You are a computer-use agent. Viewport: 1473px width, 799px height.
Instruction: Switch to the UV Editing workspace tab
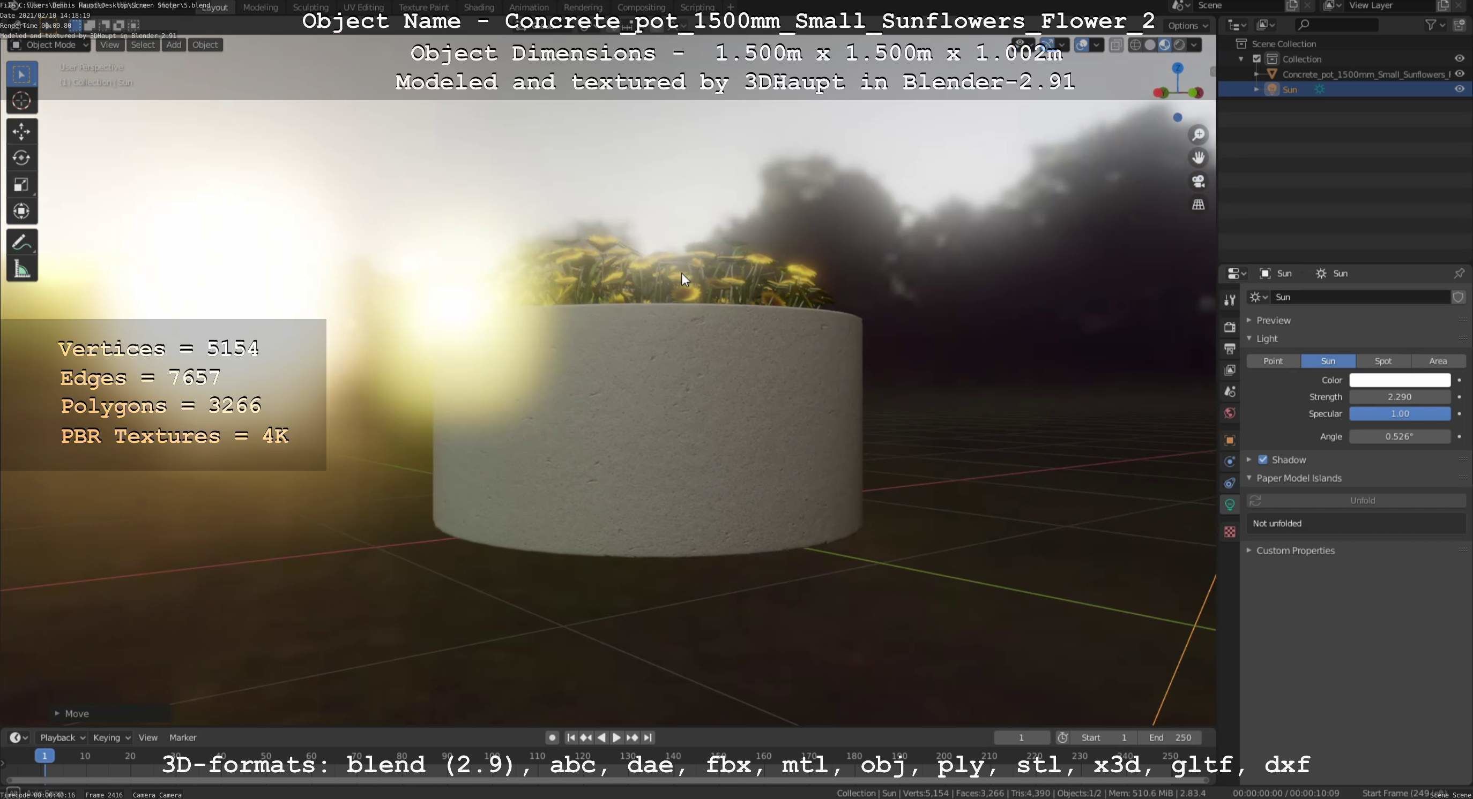(363, 7)
